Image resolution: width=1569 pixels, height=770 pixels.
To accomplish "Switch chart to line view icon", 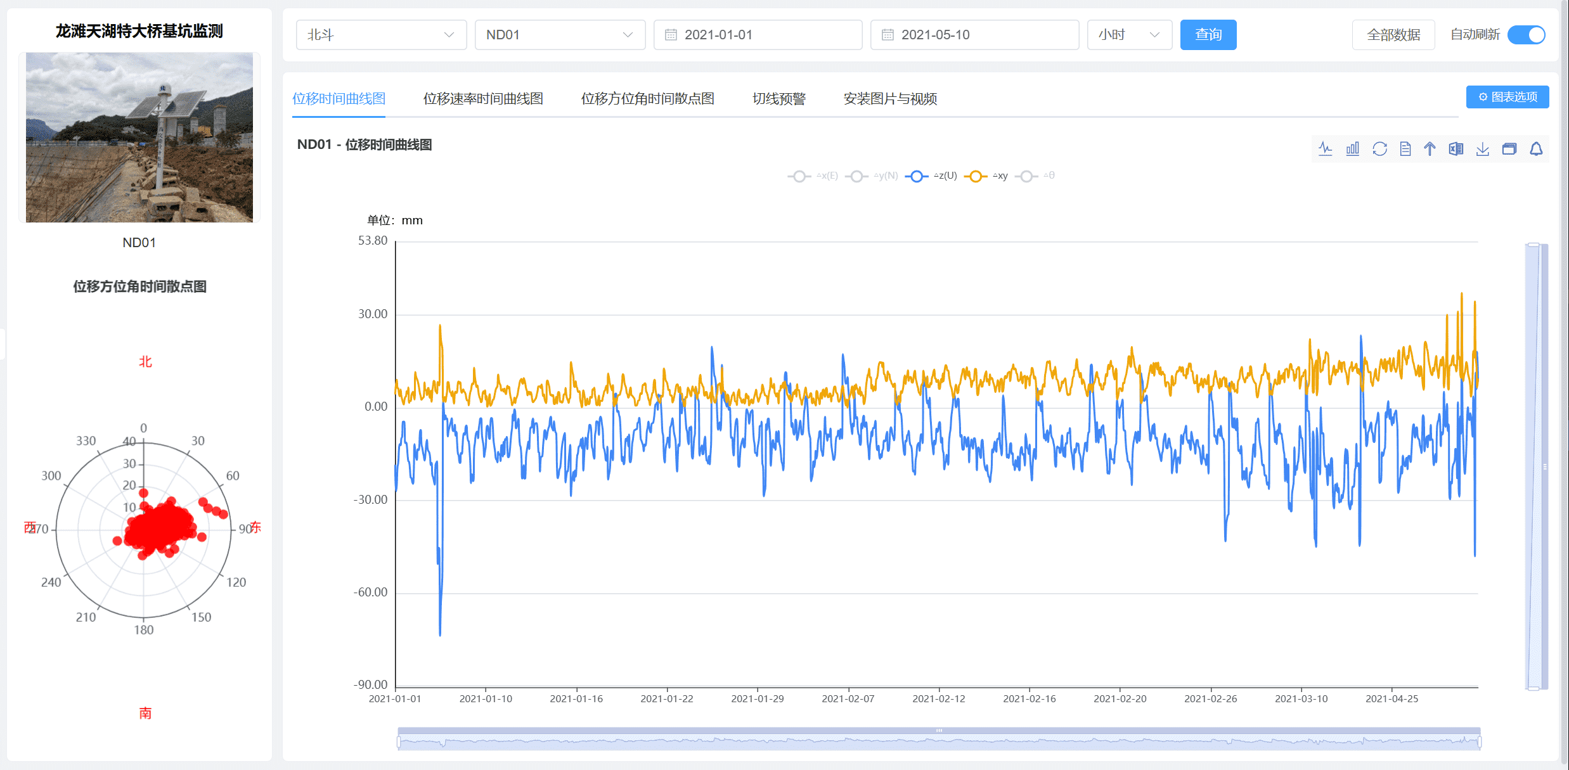I will tap(1326, 149).
